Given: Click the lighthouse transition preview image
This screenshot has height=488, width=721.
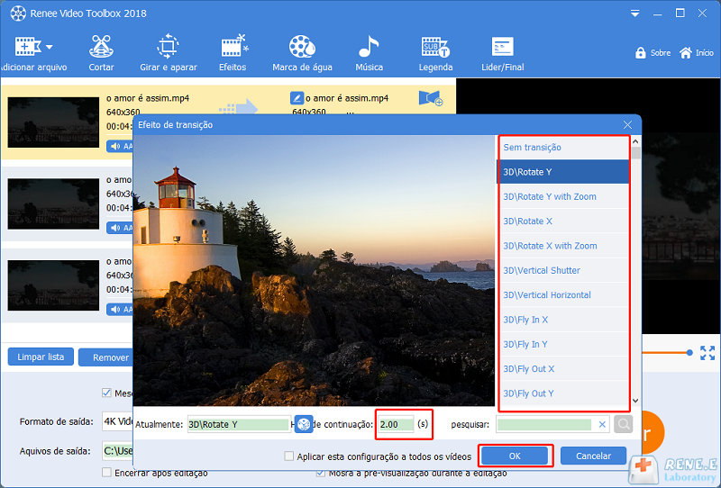Looking at the screenshot, I should coord(314,271).
